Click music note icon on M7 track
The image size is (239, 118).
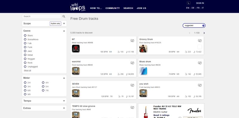click(127, 52)
